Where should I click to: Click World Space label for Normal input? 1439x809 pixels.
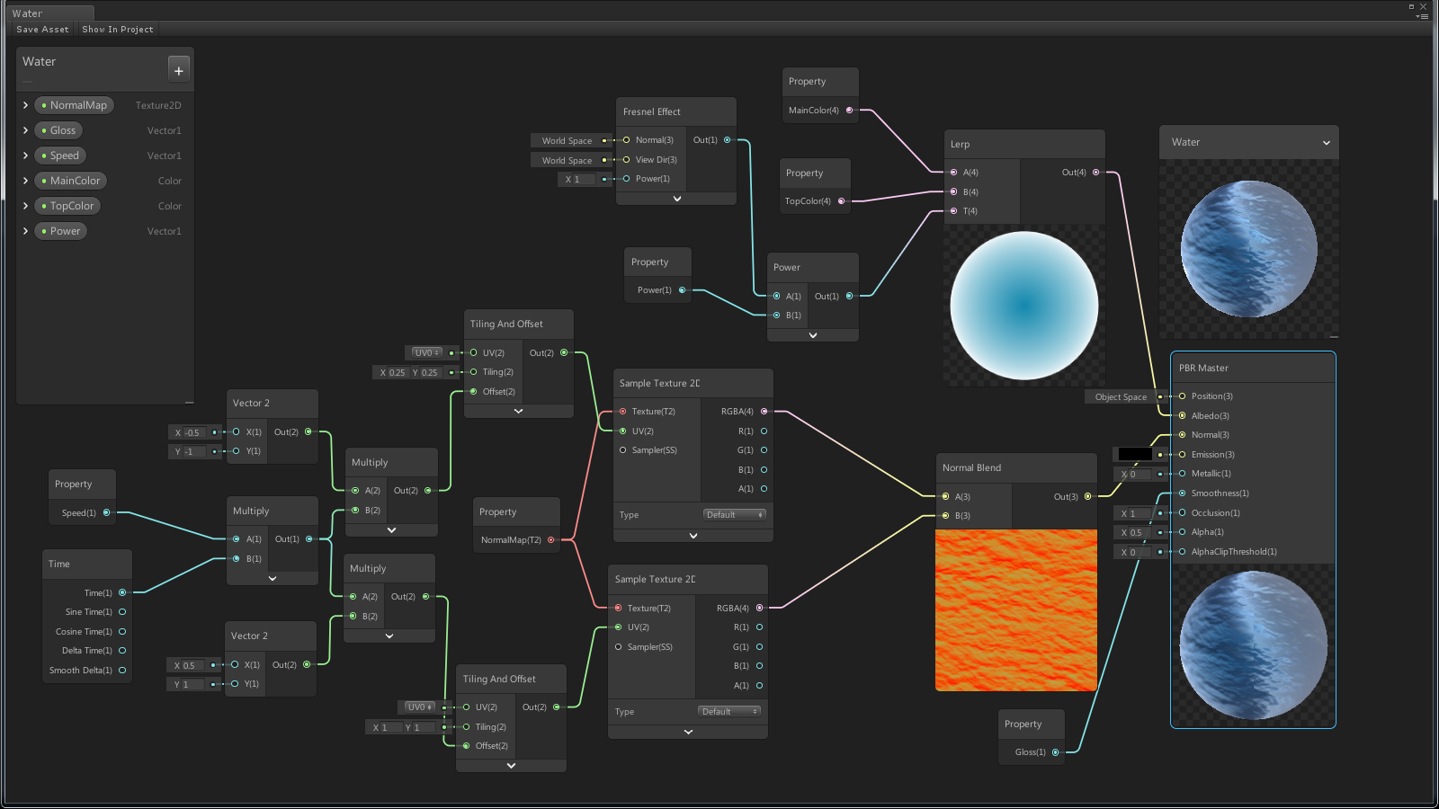(567, 141)
